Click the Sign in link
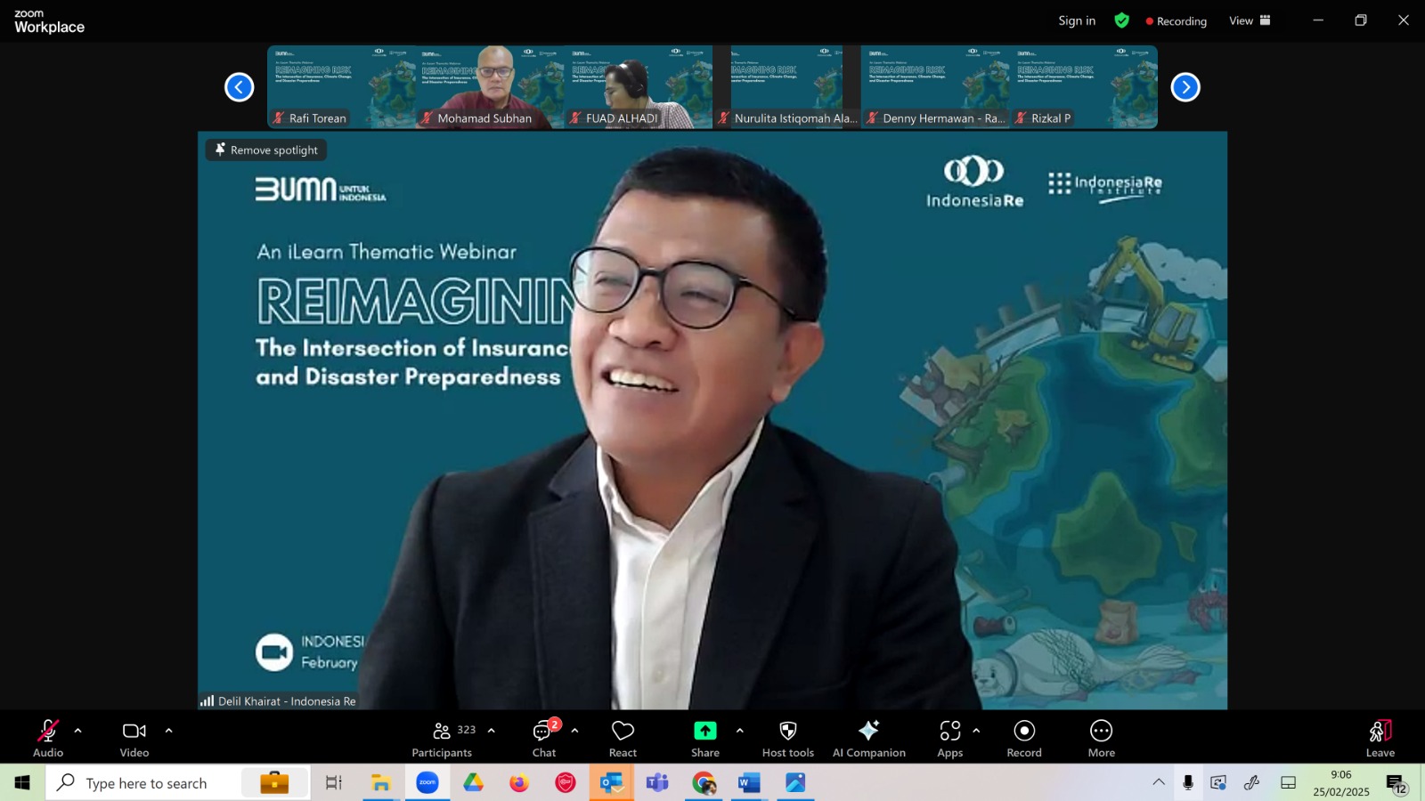Viewport: 1425px width, 801px height. pyautogui.click(x=1077, y=20)
